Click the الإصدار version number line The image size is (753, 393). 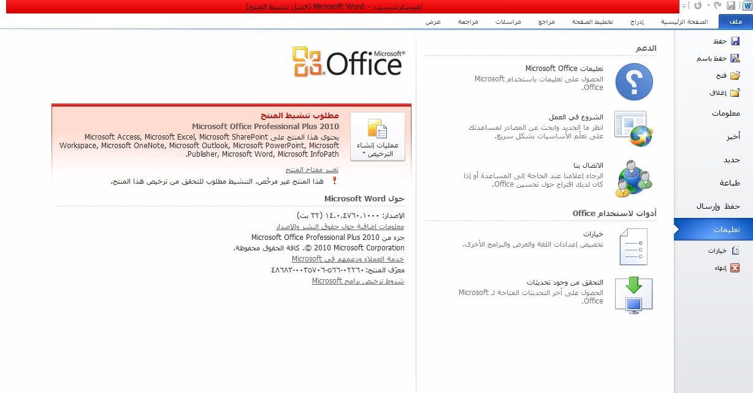coord(351,215)
